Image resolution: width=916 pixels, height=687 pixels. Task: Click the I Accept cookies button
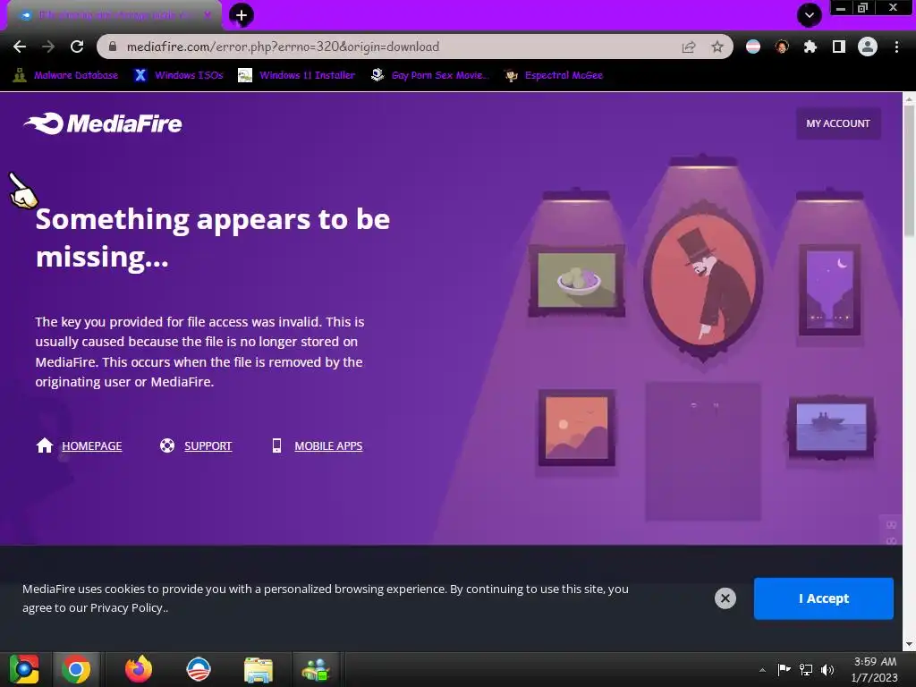click(x=824, y=598)
